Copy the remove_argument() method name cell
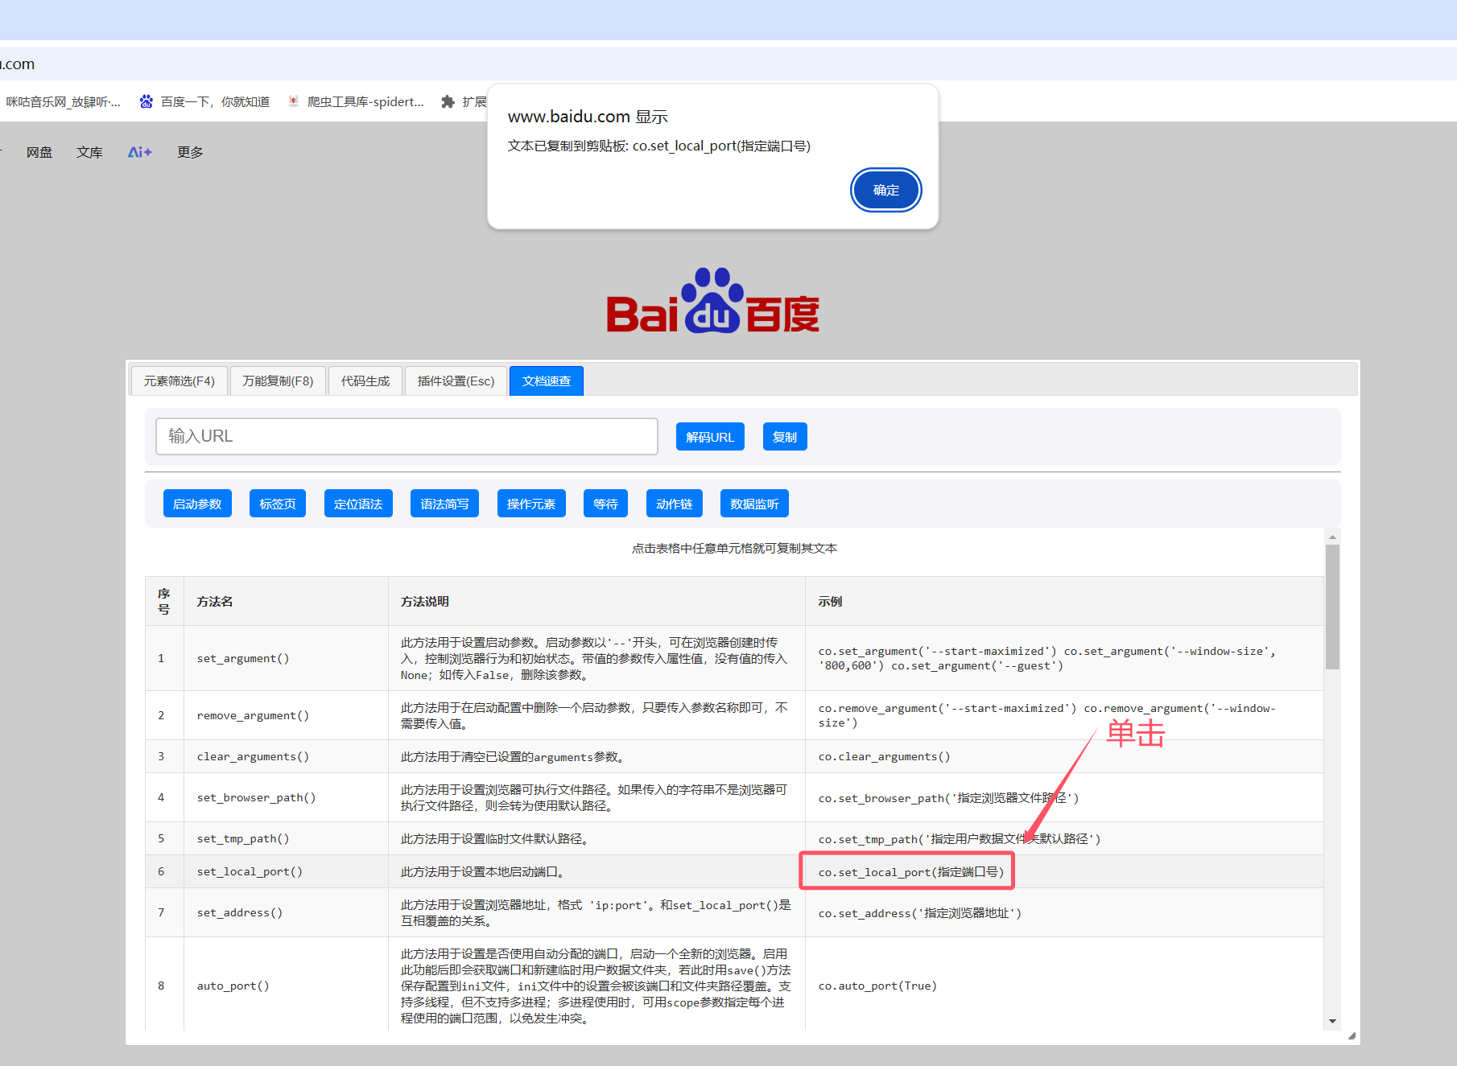 (x=286, y=715)
